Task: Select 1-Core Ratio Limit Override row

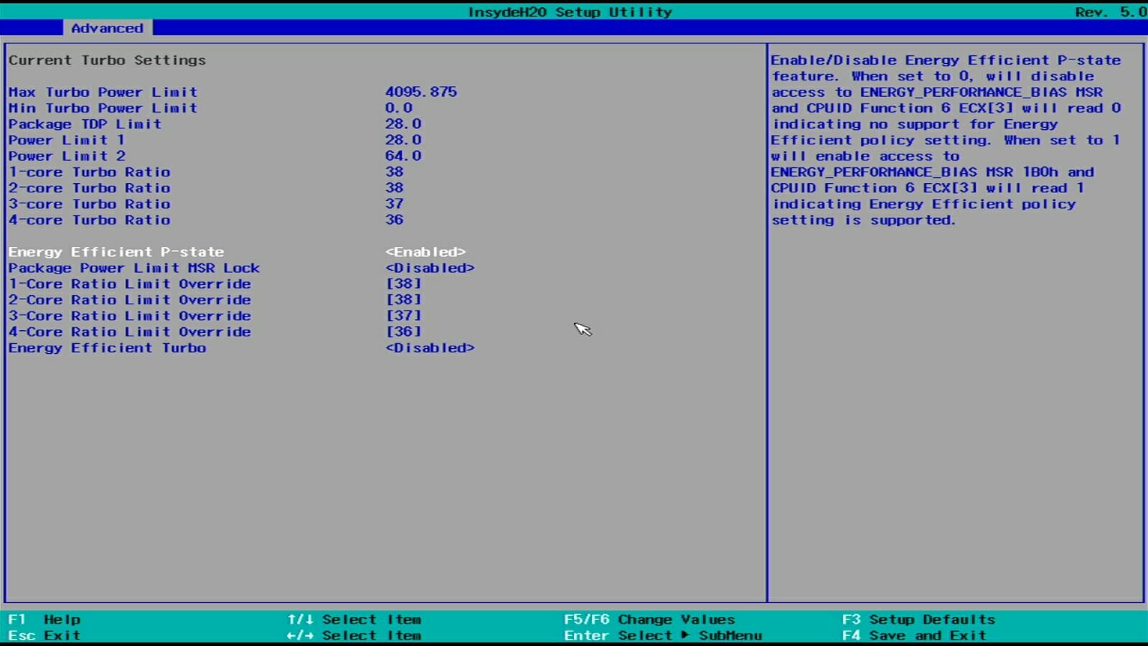Action: (130, 284)
